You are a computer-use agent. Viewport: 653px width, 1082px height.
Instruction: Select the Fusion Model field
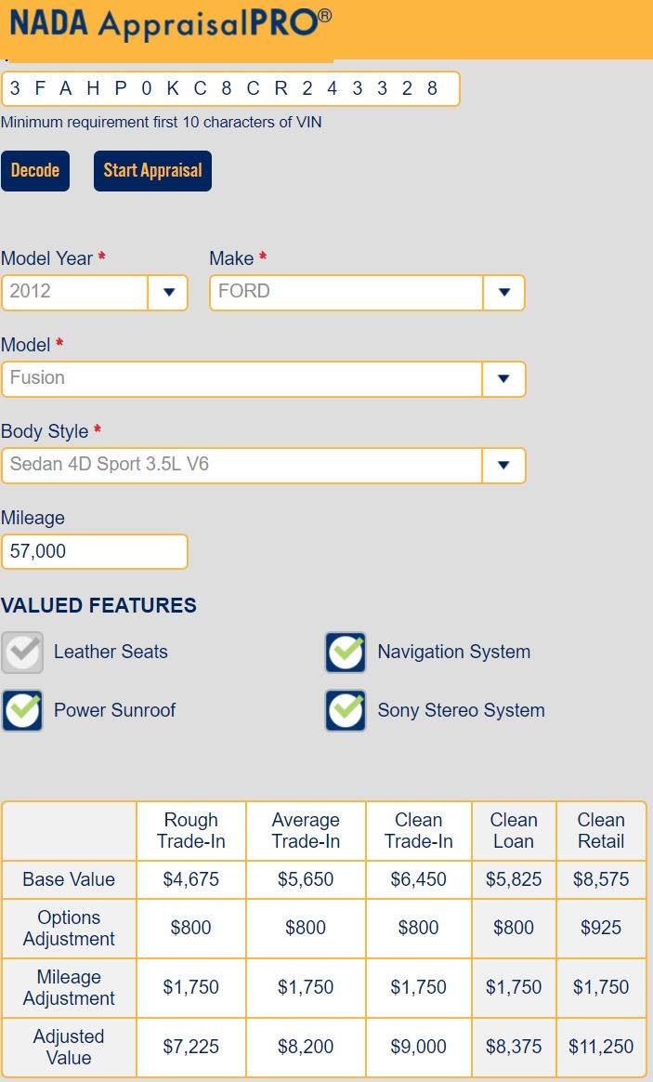coord(242,379)
